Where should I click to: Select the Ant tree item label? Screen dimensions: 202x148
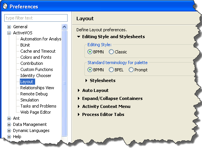click(16, 118)
